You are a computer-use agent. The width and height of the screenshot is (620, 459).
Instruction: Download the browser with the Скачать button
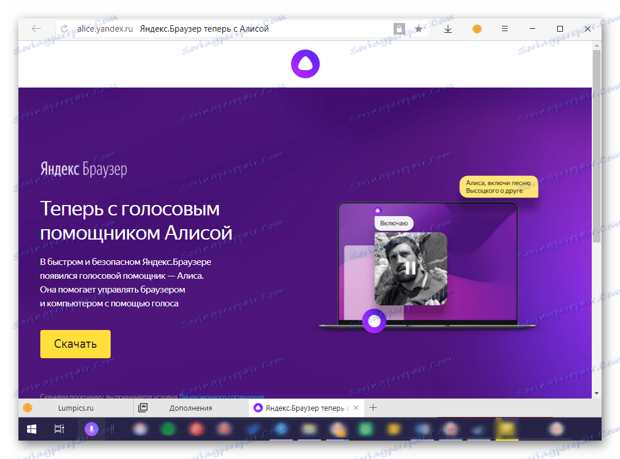[x=75, y=344]
